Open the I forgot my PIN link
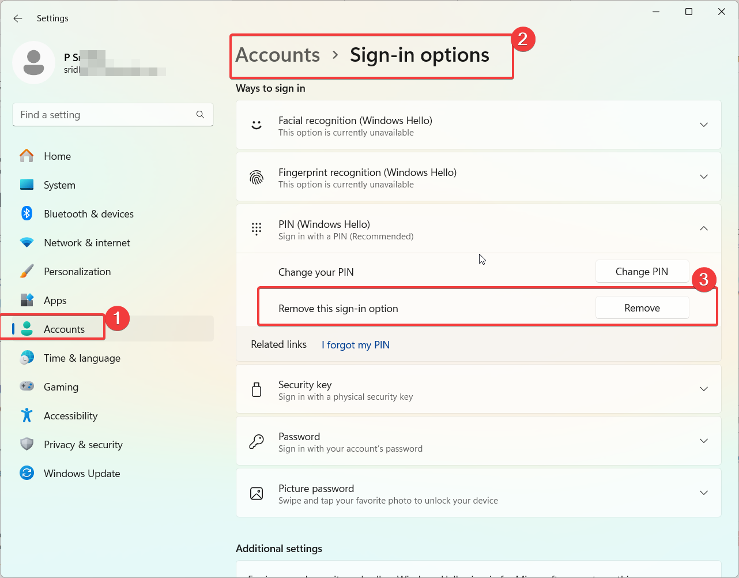 tap(355, 344)
